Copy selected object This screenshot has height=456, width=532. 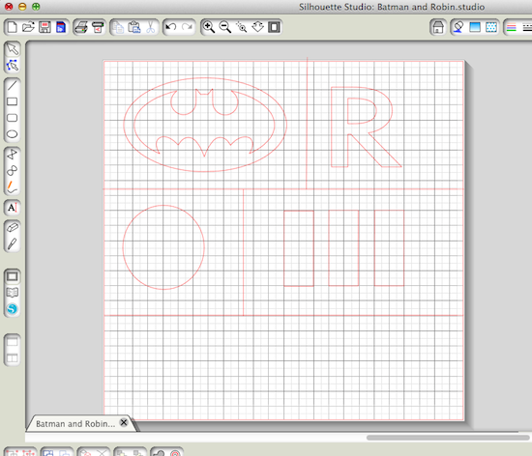pyautogui.click(x=118, y=27)
